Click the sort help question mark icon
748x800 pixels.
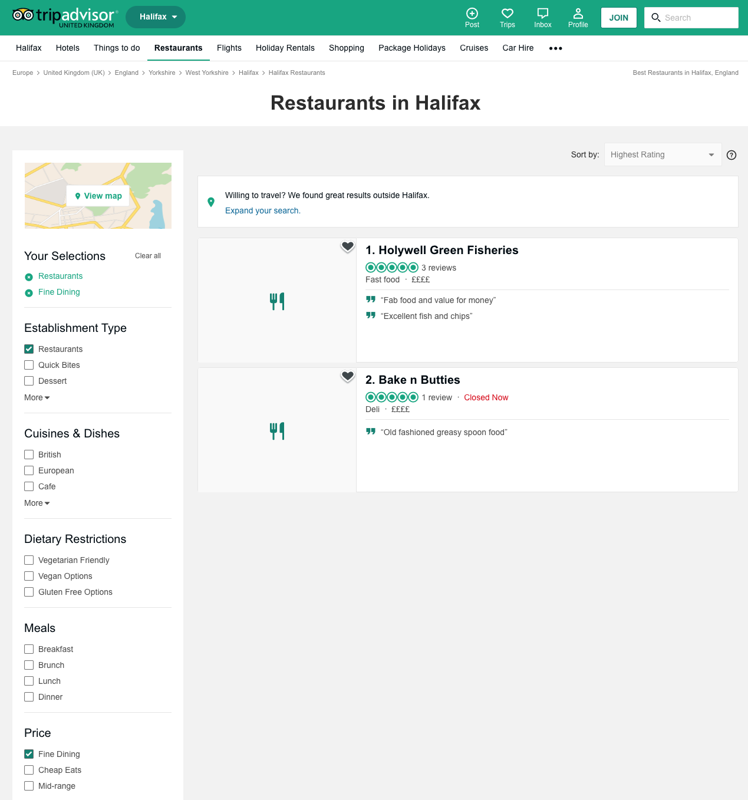point(731,155)
